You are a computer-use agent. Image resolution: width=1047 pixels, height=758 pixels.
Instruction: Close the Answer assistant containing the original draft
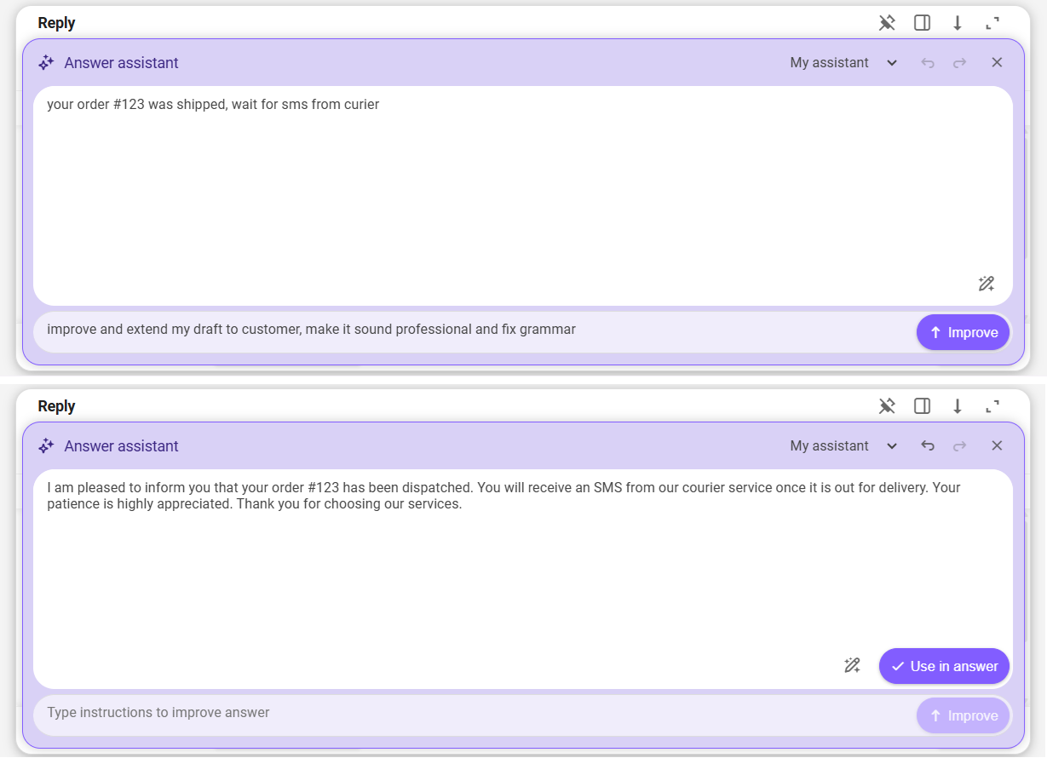click(x=997, y=62)
